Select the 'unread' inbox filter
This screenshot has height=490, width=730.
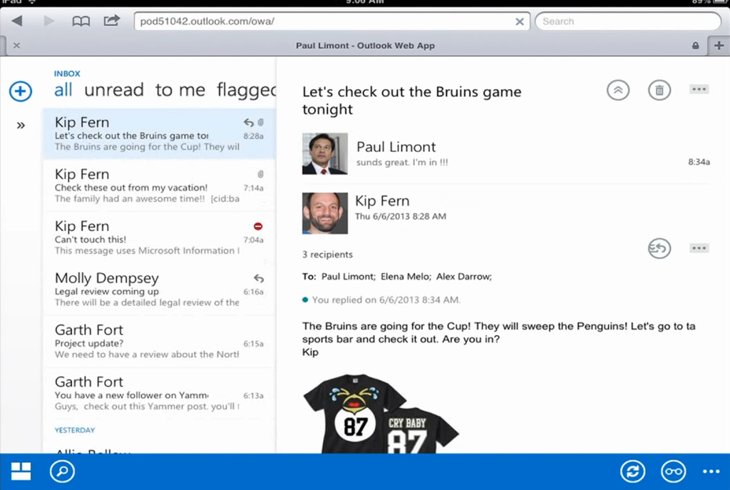tap(114, 89)
